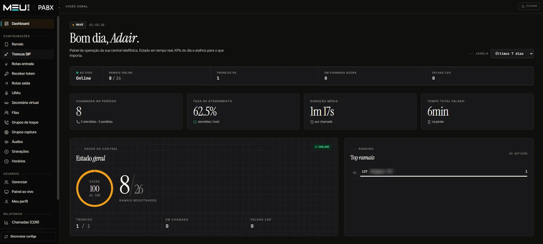The image size is (543, 244).
Task: Click the Ramais online 8 / 26 value
Action: 115,78
